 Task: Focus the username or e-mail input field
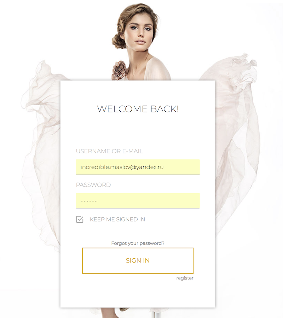138,167
